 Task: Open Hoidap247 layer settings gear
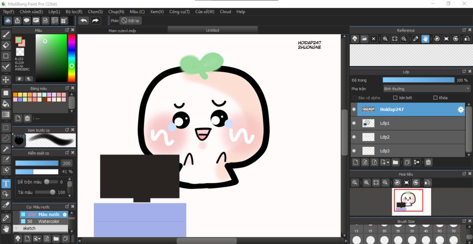pos(461,110)
